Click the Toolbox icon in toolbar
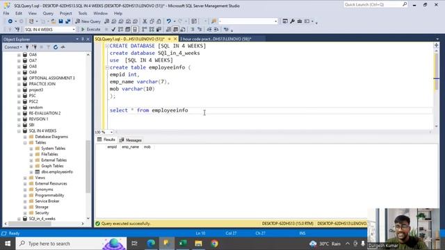The height and width of the screenshot is (250, 445). click(x=300, y=22)
